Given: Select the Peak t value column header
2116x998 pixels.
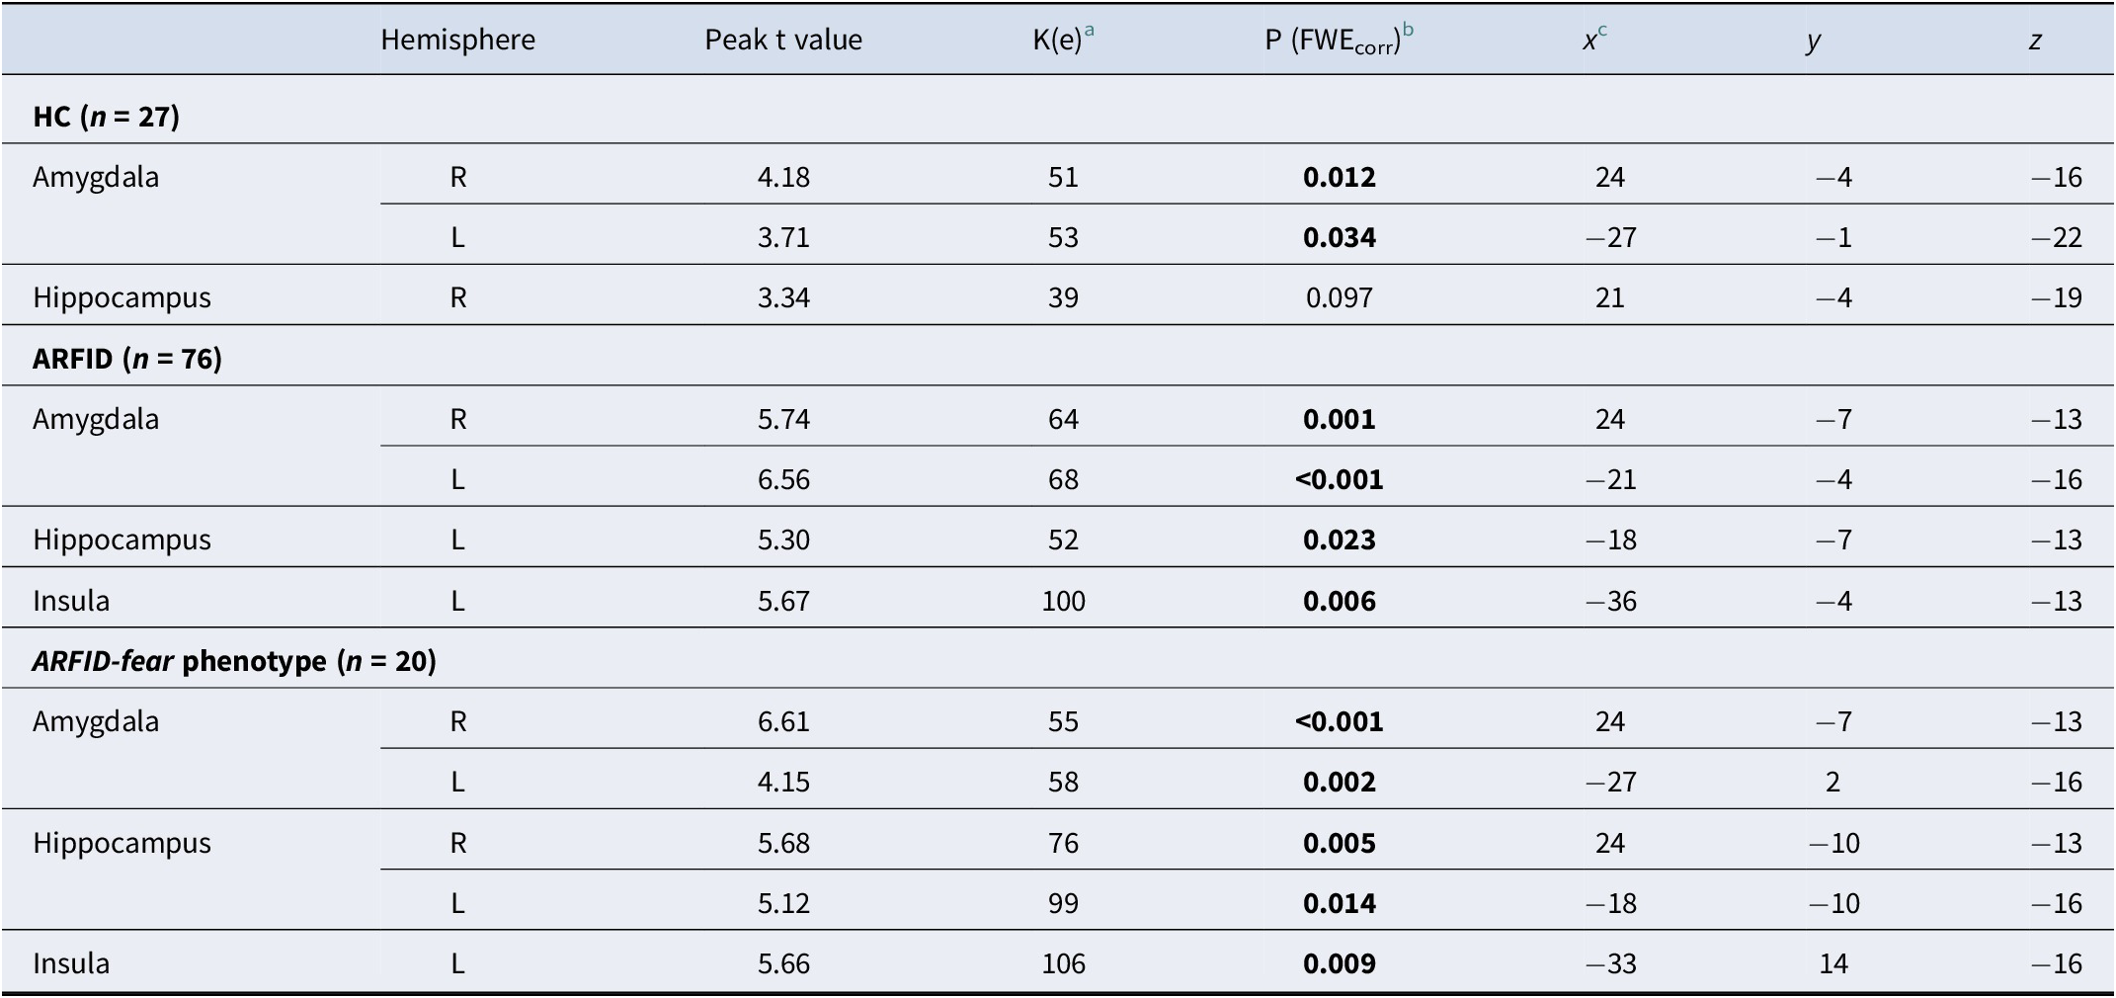Looking at the screenshot, I should click(x=782, y=40).
